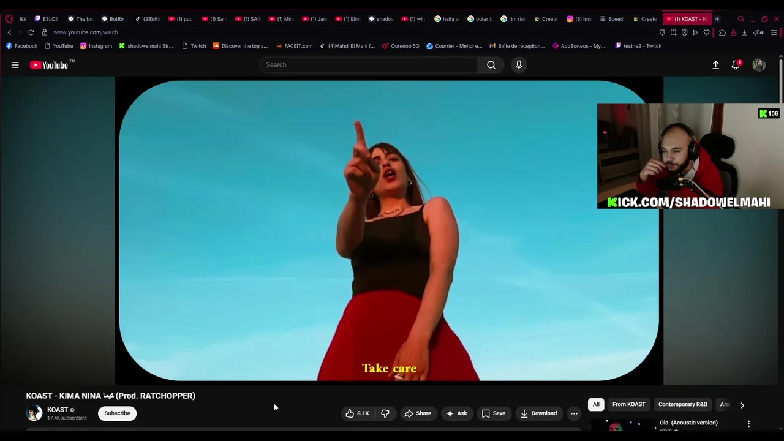Open the YouTube upload/create icon

[715, 65]
